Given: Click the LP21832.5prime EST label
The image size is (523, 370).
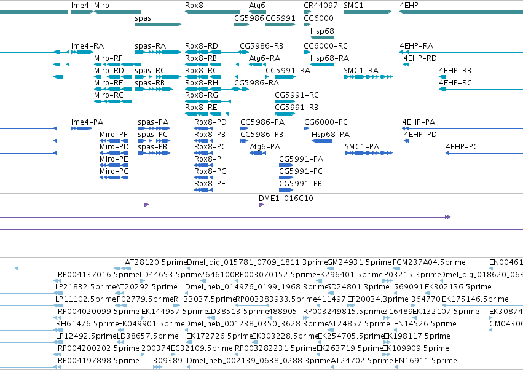Looking at the screenshot, I should (85, 287).
